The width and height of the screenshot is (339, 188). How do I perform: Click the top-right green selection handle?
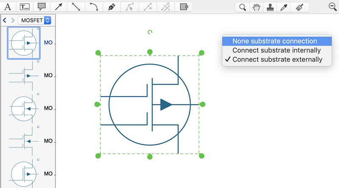click(202, 53)
